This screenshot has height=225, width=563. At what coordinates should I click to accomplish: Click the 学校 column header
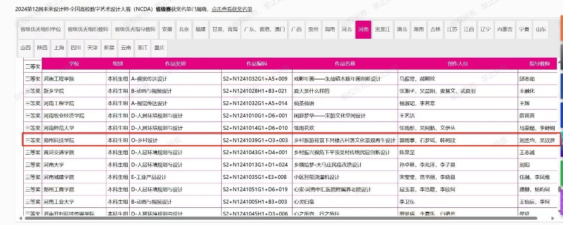tap(74, 64)
